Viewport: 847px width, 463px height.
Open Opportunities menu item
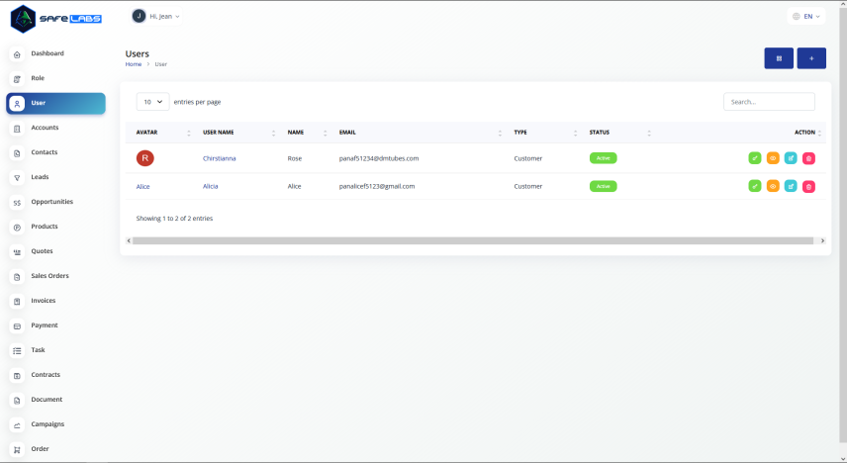(51, 202)
